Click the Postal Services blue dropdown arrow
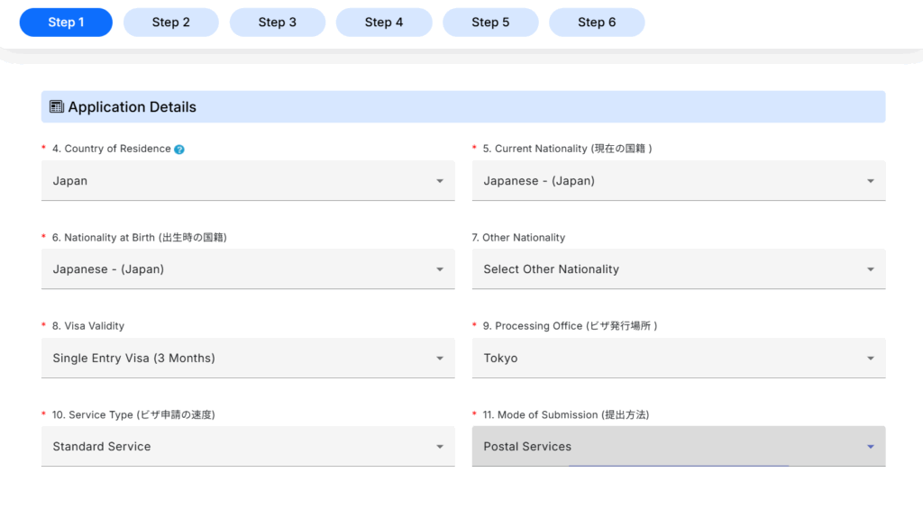 [870, 447]
